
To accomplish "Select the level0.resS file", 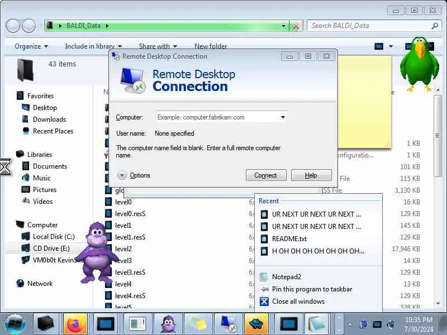I will (x=130, y=214).
